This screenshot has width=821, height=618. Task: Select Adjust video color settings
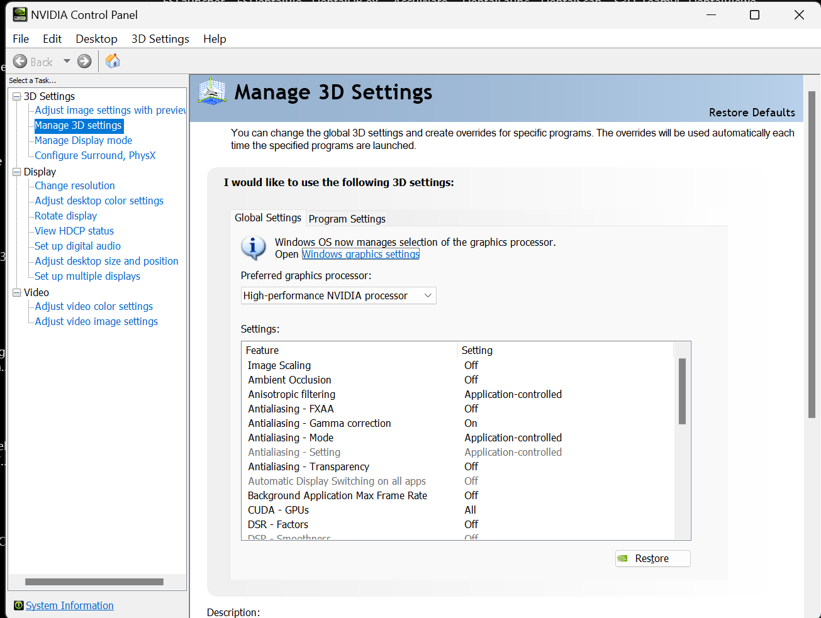[94, 306]
